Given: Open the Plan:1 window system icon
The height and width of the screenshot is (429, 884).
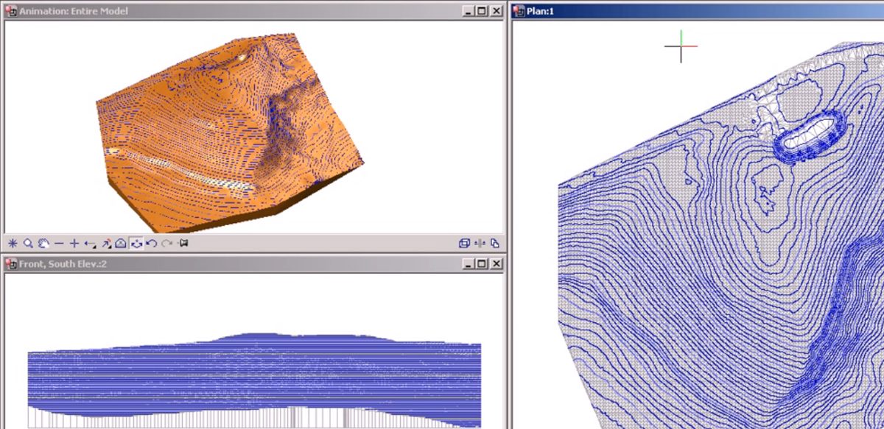Looking at the screenshot, I should point(519,11).
